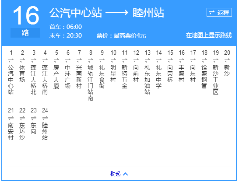
Task: Click the 最高票价4元 fare text
Action: pos(130,35)
